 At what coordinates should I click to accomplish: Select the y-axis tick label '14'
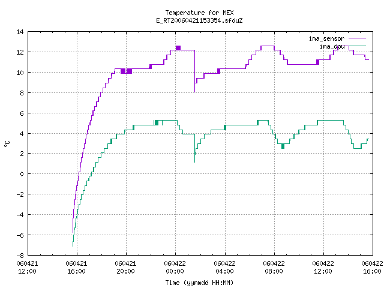pyautogui.click(x=20, y=32)
